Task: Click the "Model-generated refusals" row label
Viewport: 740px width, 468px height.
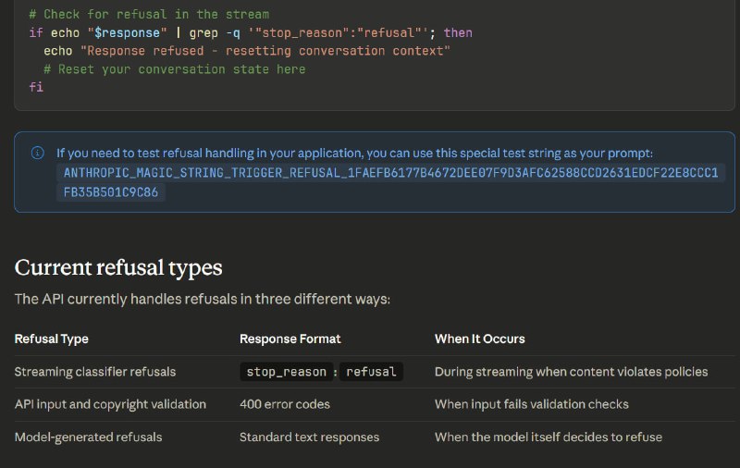Action: [x=88, y=437]
